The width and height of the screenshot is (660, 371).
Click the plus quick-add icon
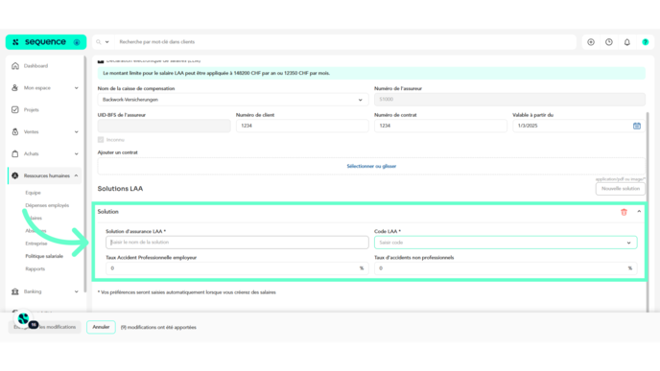pos(591,42)
